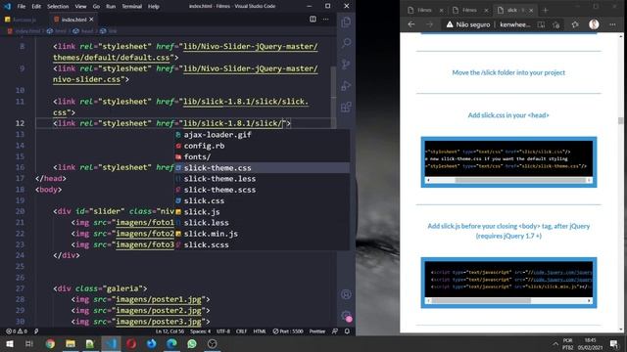Open Run and Debug view
The width and height of the screenshot is (627, 352).
tap(346, 85)
